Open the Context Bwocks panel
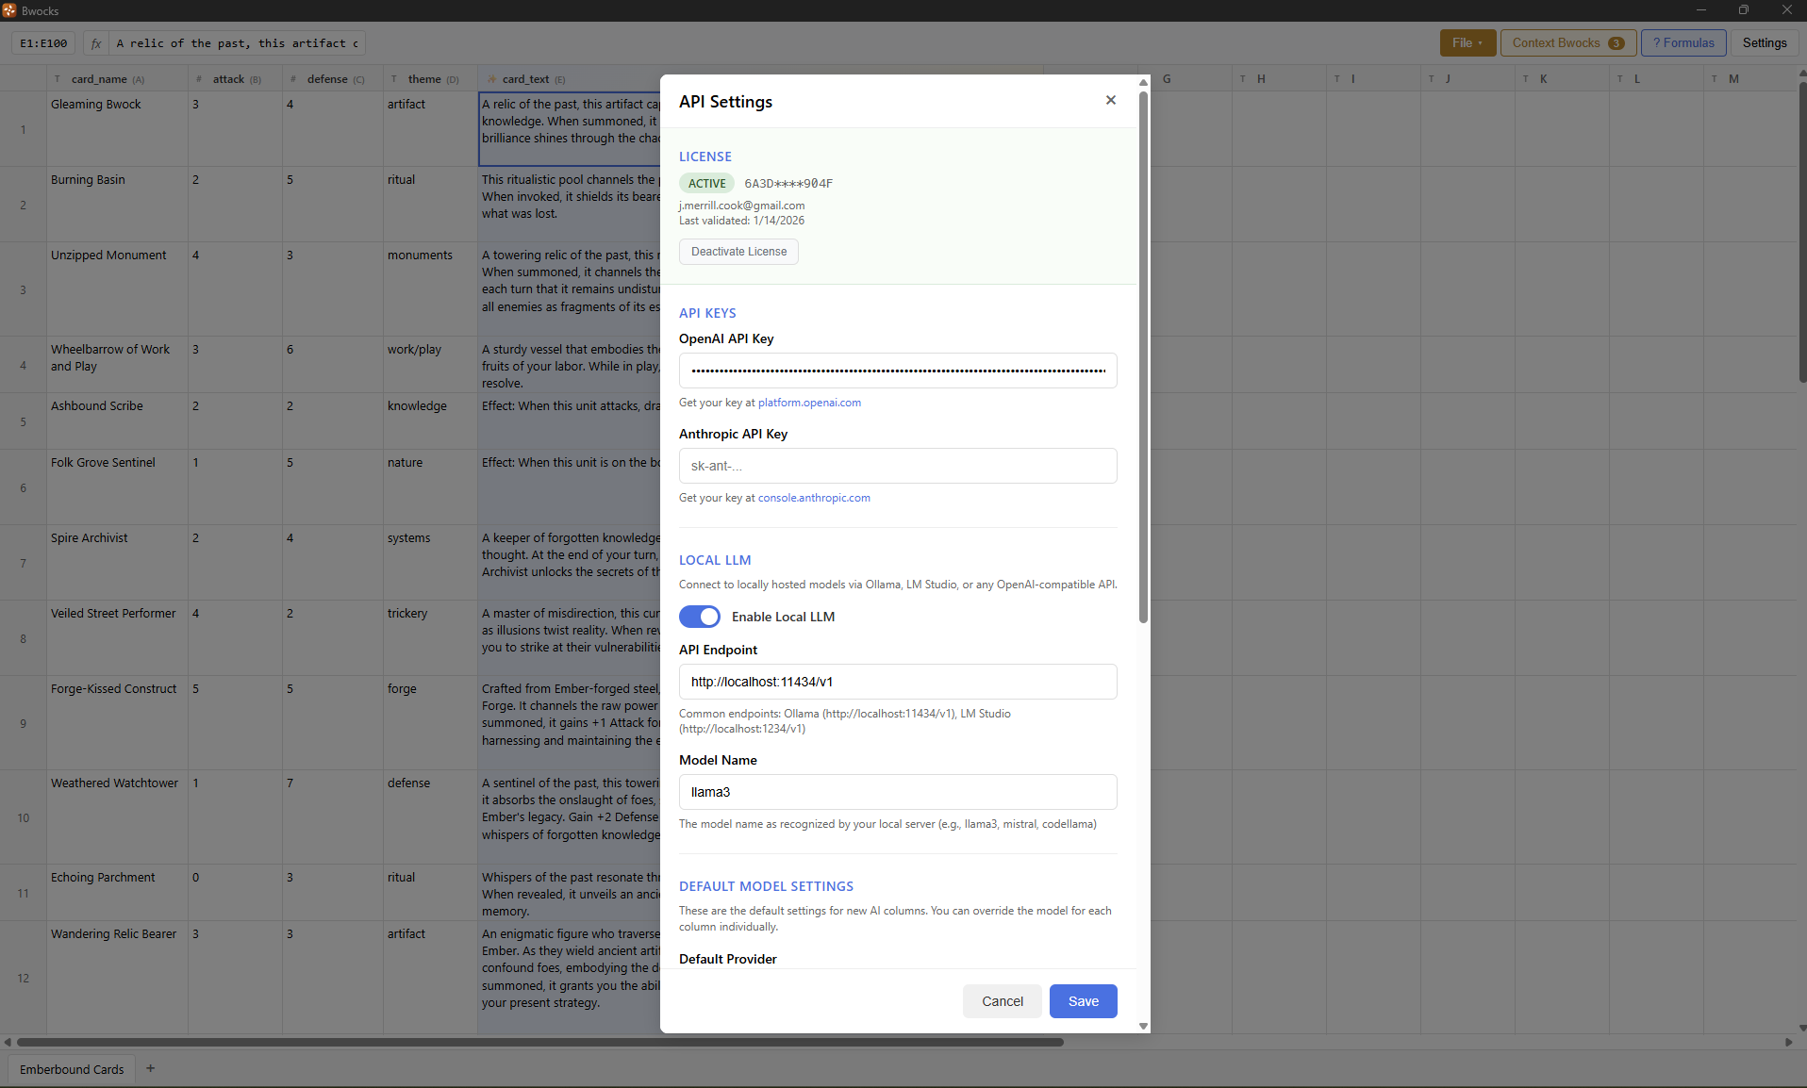The height and width of the screenshot is (1088, 1807). click(1567, 43)
